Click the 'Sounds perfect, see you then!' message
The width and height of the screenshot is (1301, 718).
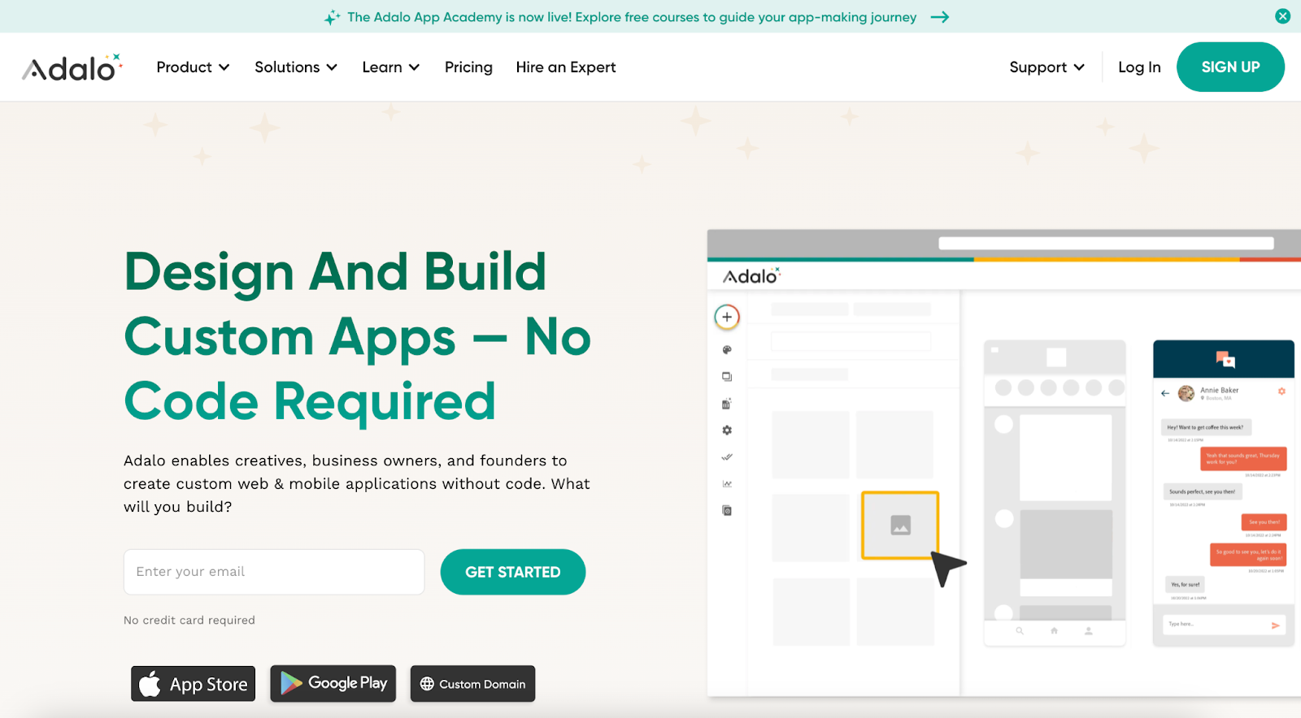pyautogui.click(x=1202, y=491)
